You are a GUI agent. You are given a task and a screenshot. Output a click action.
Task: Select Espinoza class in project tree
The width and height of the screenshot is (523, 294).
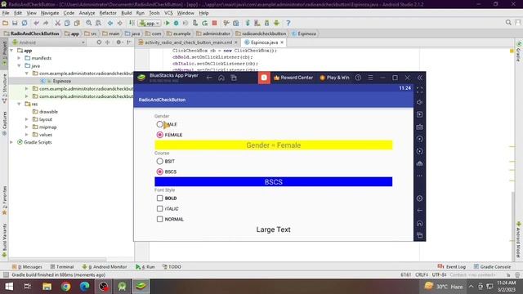click(62, 81)
